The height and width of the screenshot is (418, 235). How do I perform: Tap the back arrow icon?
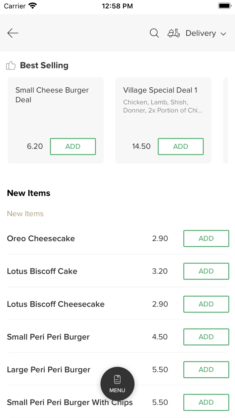point(13,33)
